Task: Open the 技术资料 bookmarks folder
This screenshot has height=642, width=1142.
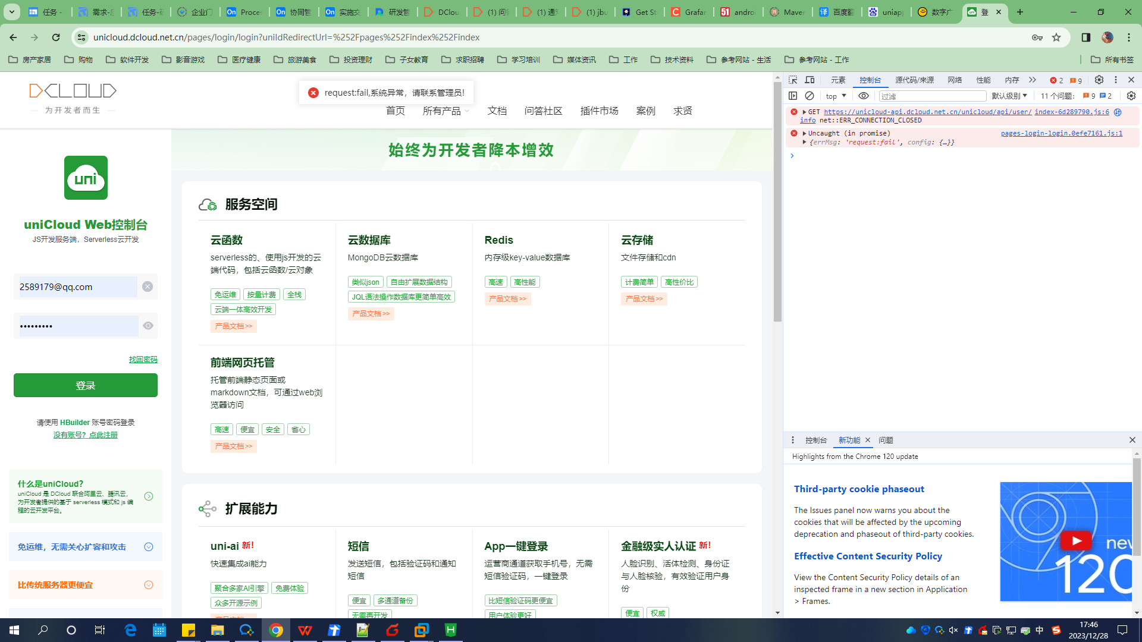Action: [672, 59]
